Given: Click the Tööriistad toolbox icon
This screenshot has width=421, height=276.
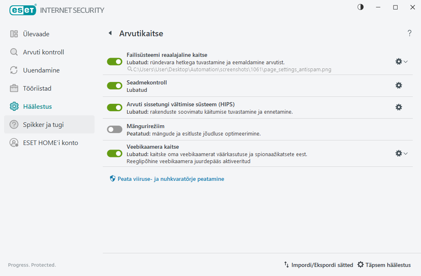Looking at the screenshot, I should click(x=14, y=88).
